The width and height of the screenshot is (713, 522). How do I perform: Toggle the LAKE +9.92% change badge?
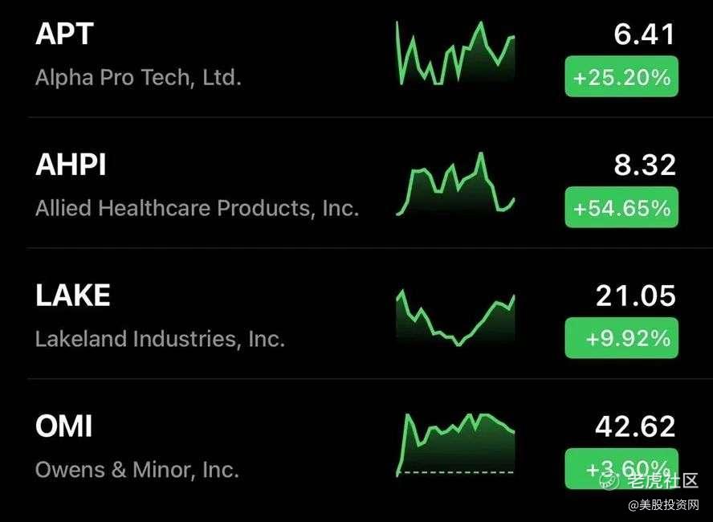click(621, 338)
